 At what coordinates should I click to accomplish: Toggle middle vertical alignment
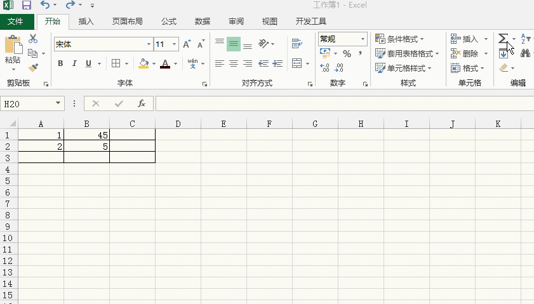tap(234, 44)
